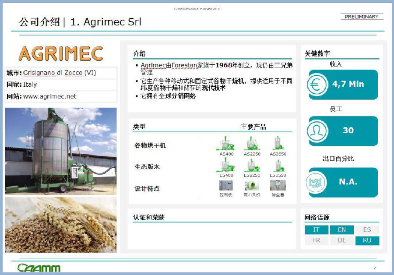
Task: Click the 认证和荣获 section heading
Action: click(x=149, y=218)
